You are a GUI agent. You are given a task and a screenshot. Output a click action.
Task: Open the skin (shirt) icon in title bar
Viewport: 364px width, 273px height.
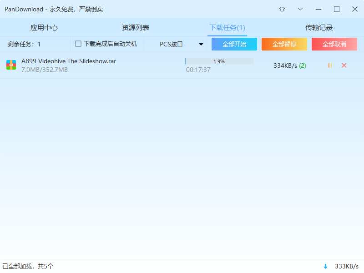[282, 9]
